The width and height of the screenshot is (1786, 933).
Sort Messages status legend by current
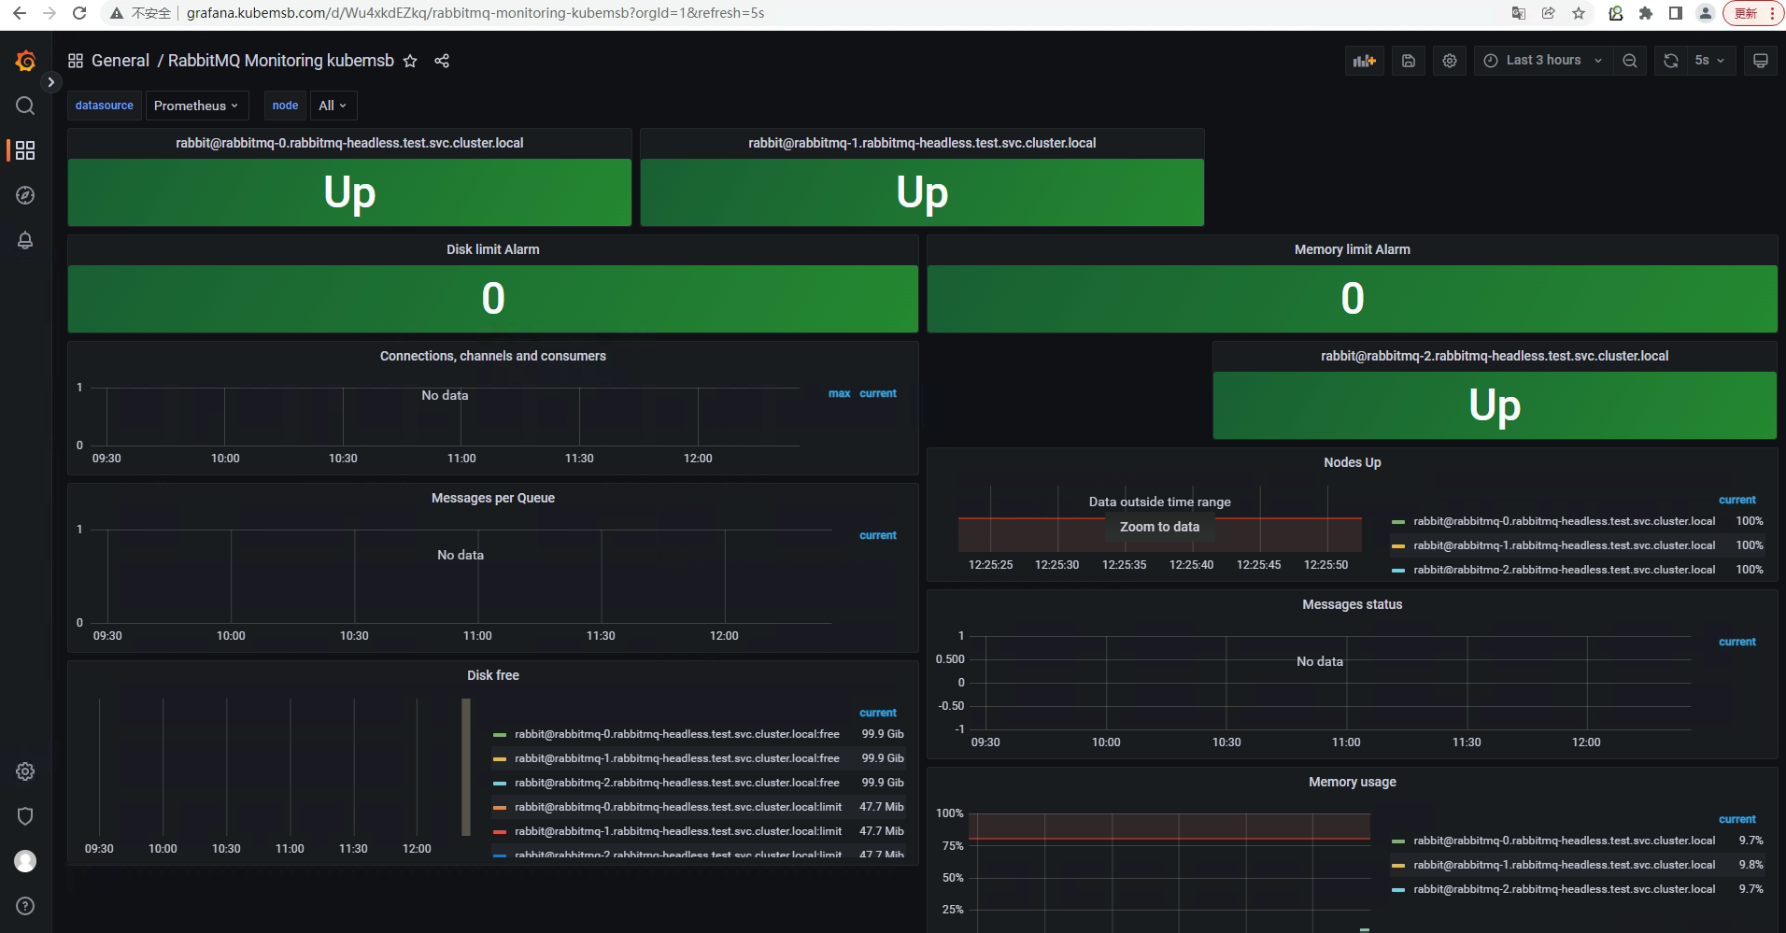point(1737,642)
